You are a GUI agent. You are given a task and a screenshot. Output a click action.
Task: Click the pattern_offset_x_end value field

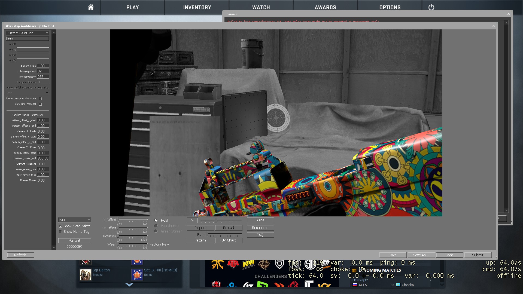coord(43,126)
